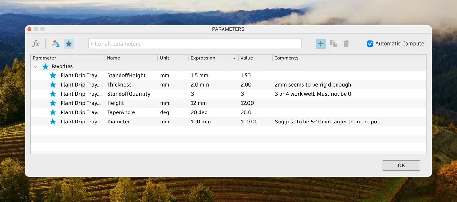457x202 pixels.
Task: Click the value 2.00 cell
Action: (x=246, y=85)
